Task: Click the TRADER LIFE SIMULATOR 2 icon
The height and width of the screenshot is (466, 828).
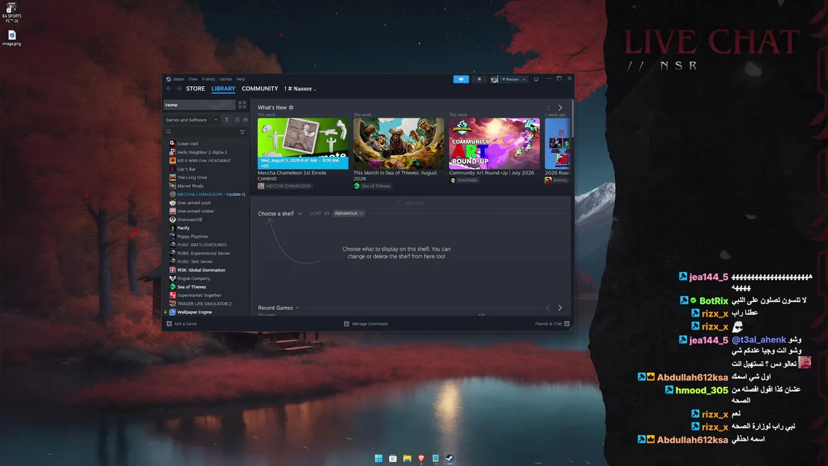Action: [173, 304]
